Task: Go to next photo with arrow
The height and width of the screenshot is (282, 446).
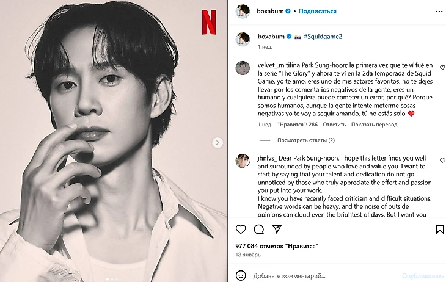Action: (x=218, y=143)
